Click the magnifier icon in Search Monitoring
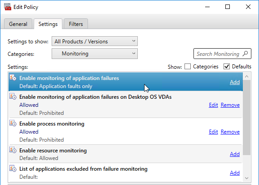The height and width of the screenshot is (185, 259). click(245, 54)
